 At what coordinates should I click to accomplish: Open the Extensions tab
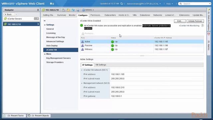(184, 15)
